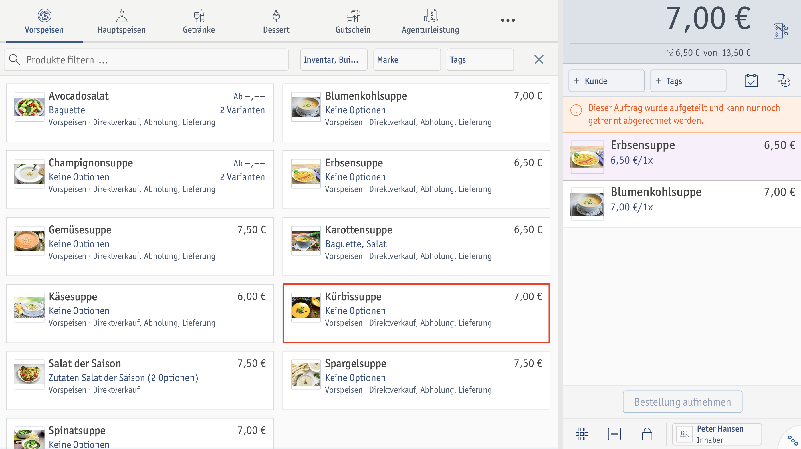Click the Produkte filtern search field

146,59
